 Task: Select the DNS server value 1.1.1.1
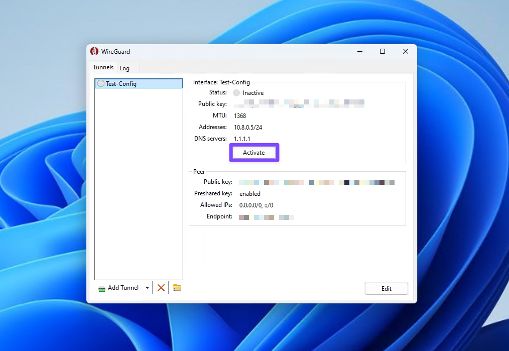(242, 139)
